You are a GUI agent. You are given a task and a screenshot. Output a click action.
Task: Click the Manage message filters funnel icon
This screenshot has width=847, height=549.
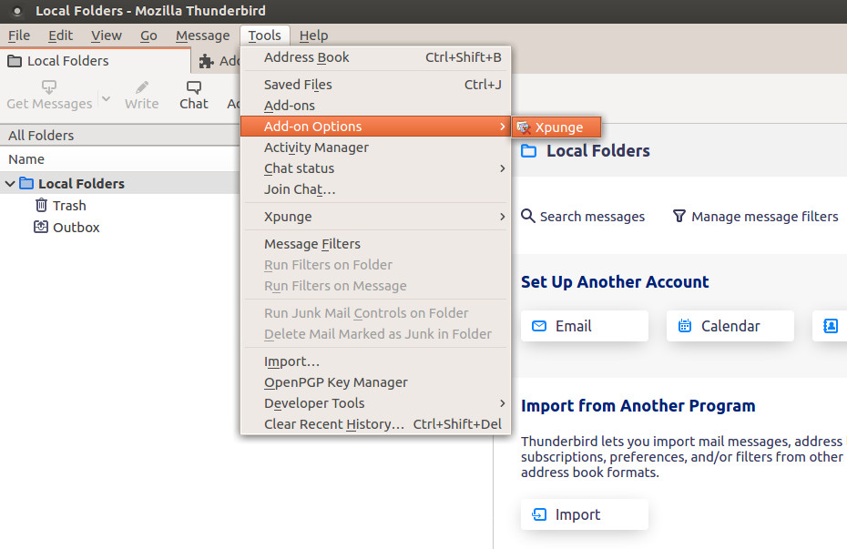[679, 216]
